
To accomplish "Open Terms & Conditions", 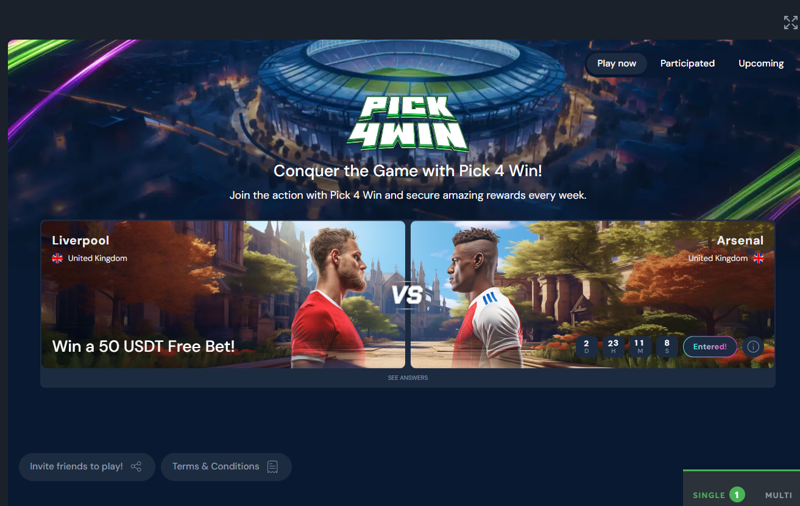I will (x=226, y=467).
